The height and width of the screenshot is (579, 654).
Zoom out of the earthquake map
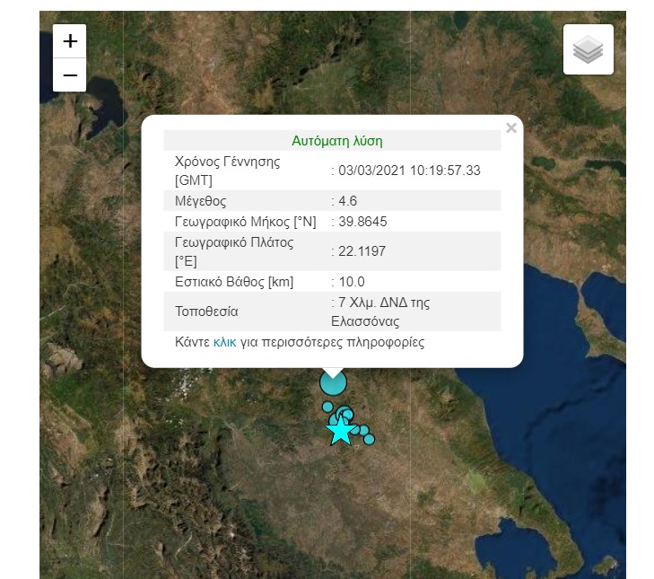[70, 75]
